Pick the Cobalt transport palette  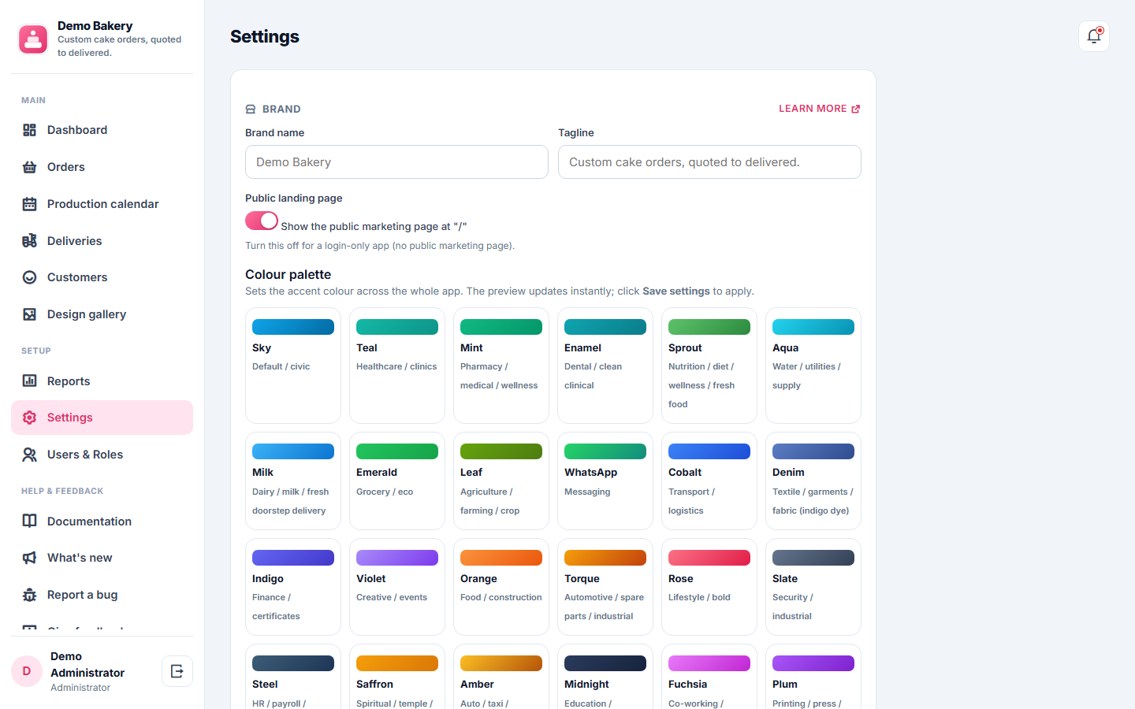pyautogui.click(x=709, y=481)
